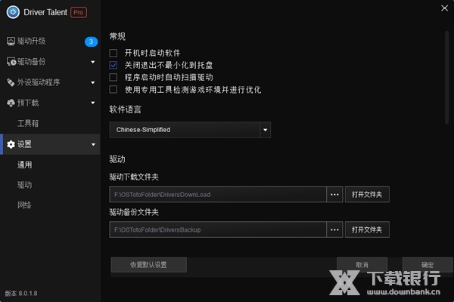
Task: Click 确定 button
Action: coord(428,265)
